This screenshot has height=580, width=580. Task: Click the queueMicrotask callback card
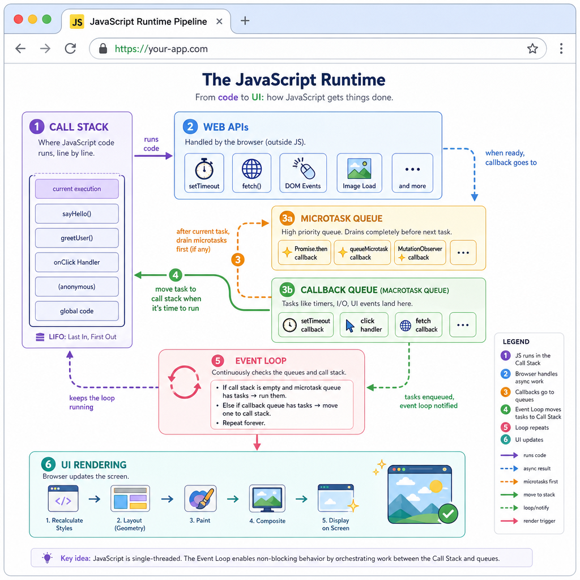[x=362, y=253]
